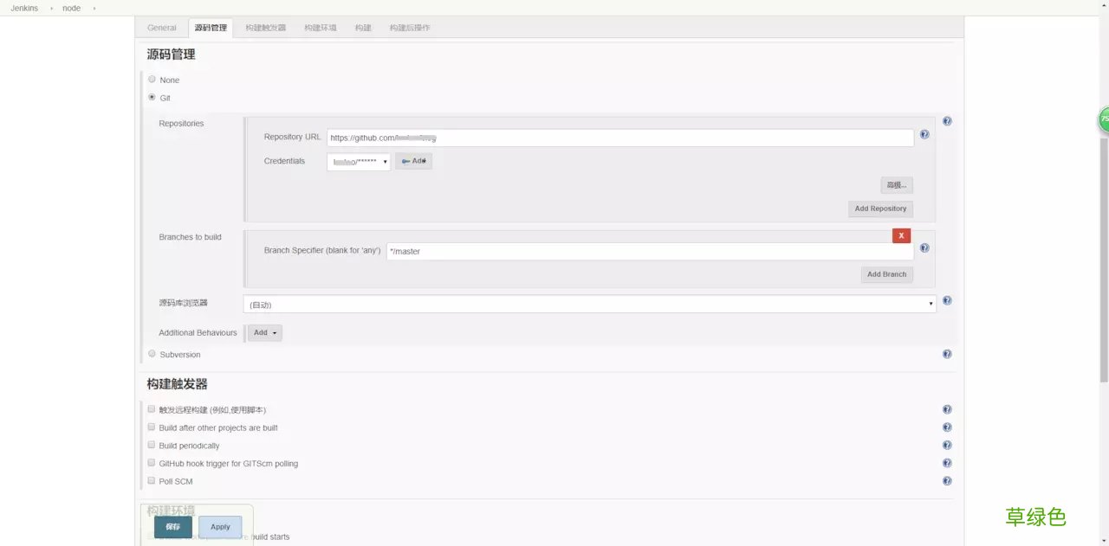Open the Credentials dropdown
The height and width of the screenshot is (546, 1109).
point(358,160)
